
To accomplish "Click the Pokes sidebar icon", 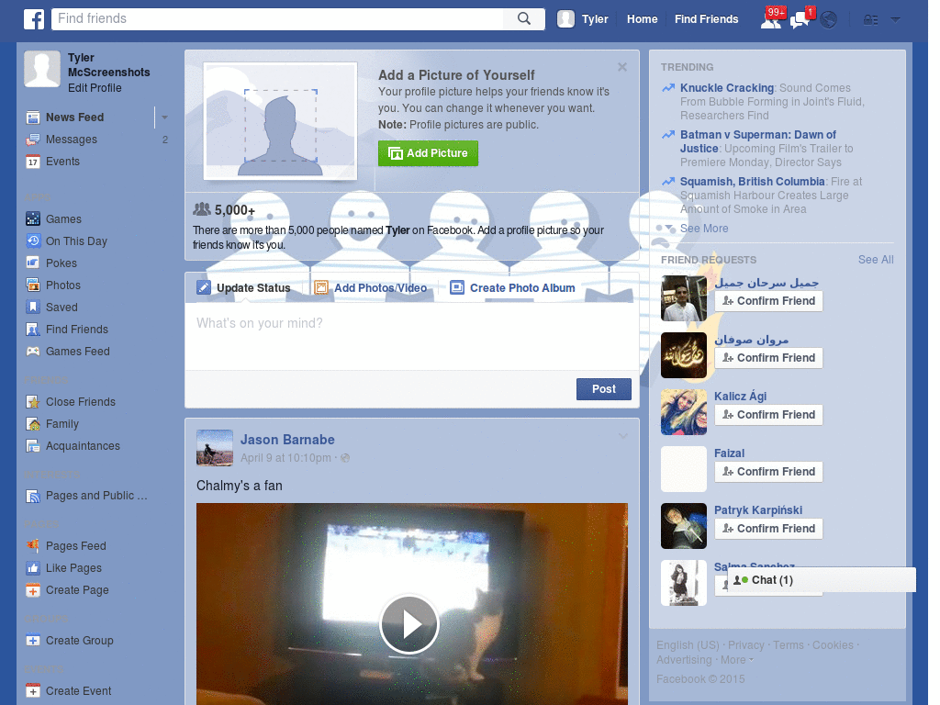I will click(33, 263).
